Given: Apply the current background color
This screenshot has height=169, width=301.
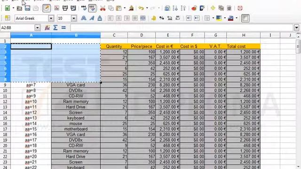Looking at the screenshot, I should coord(219,18).
